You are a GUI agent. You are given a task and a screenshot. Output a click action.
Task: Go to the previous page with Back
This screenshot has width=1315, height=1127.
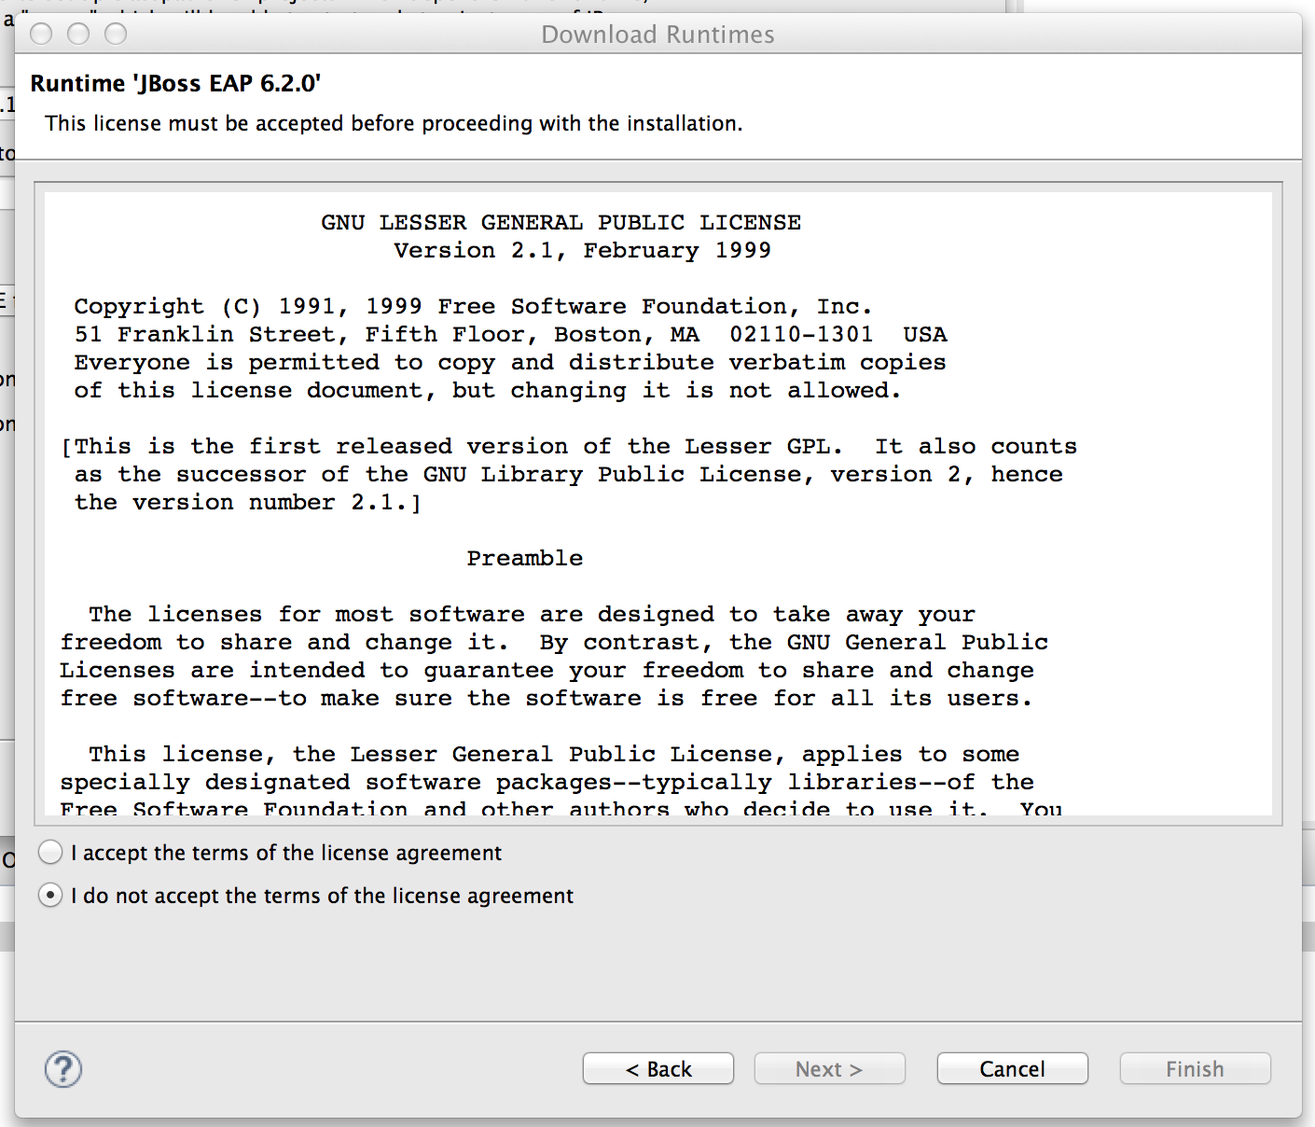coord(658,1069)
